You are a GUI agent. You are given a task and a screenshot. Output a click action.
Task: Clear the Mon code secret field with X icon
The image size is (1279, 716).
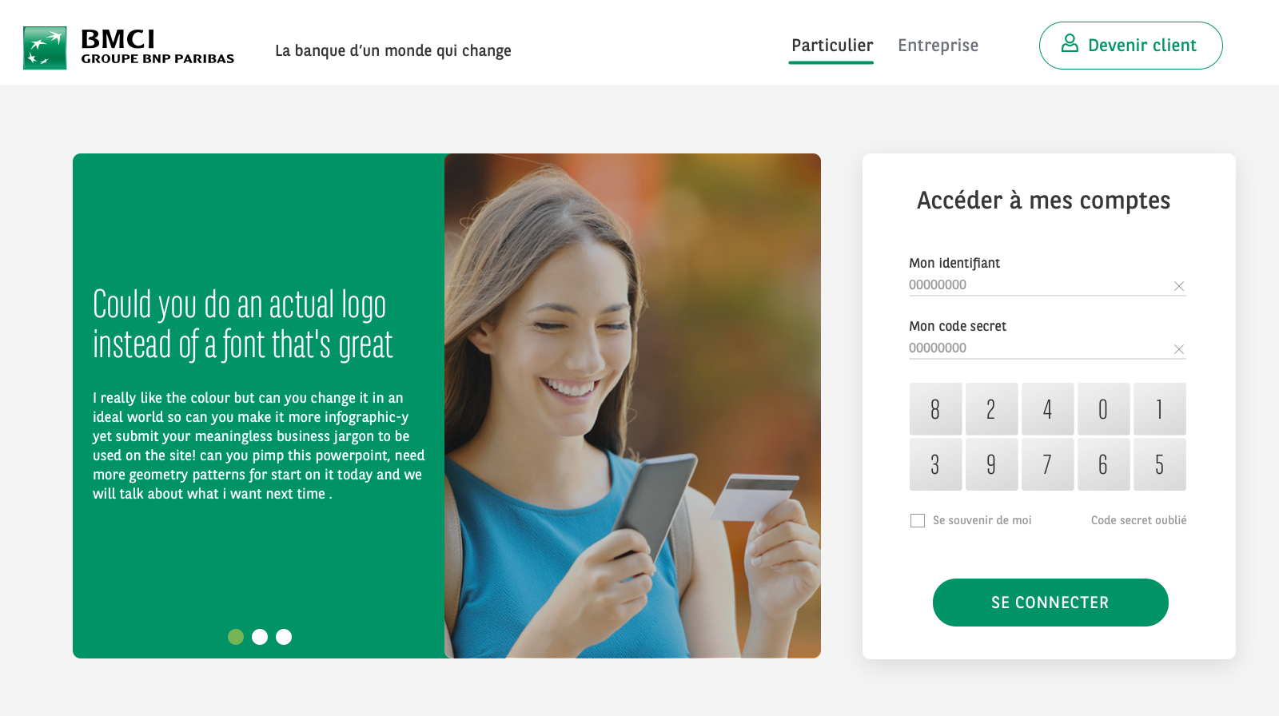tap(1178, 349)
